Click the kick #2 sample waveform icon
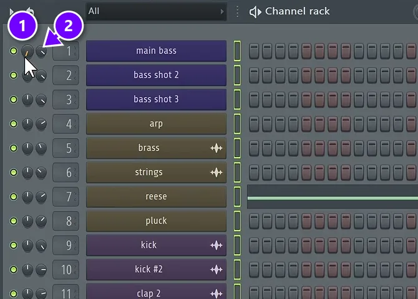The height and width of the screenshot is (299, 418). click(216, 270)
